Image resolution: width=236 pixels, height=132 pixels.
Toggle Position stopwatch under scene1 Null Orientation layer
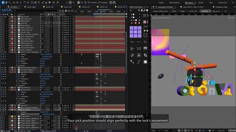click(x=17, y=54)
